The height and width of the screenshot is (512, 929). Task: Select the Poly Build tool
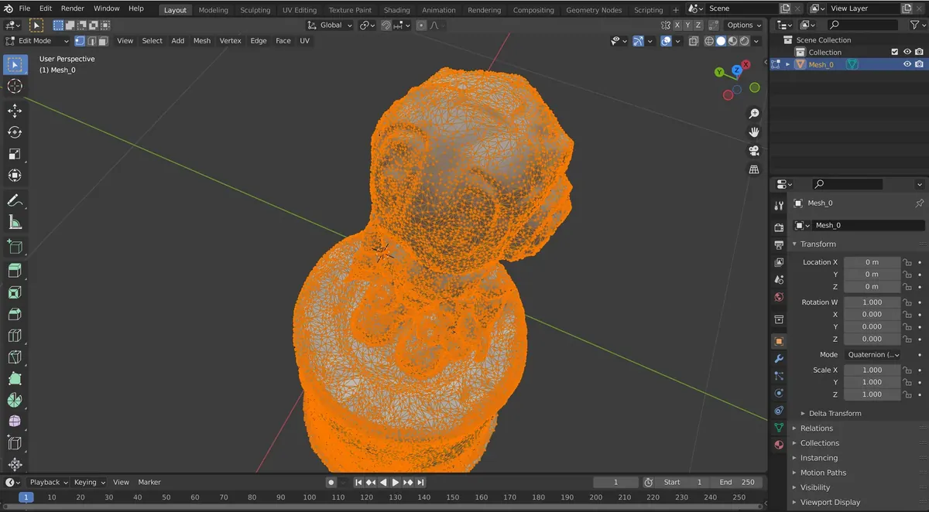pyautogui.click(x=15, y=379)
